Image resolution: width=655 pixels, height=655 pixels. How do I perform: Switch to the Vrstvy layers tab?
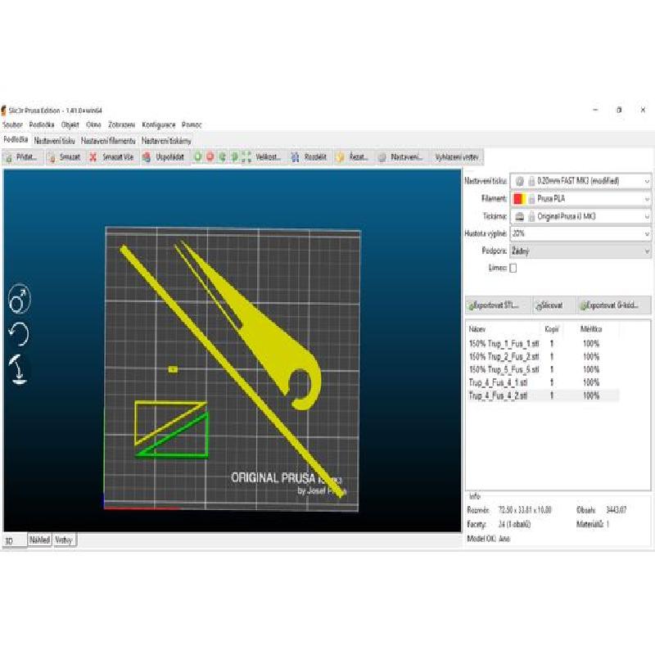(x=64, y=540)
